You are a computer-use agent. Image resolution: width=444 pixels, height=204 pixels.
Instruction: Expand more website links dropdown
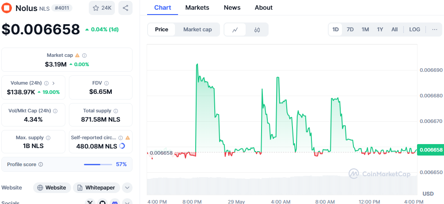point(127,188)
